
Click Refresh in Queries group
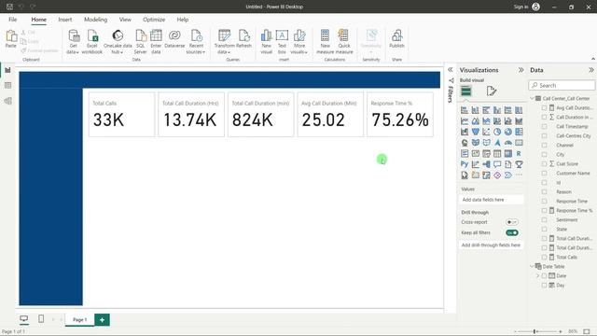coord(243,39)
